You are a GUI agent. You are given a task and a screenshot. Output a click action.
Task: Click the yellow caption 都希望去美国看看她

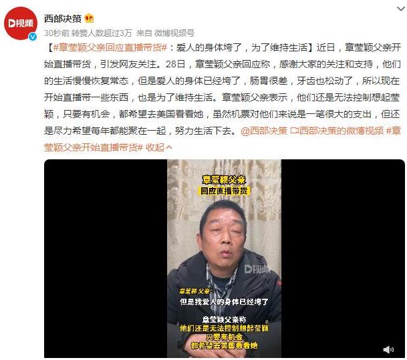[224, 345]
